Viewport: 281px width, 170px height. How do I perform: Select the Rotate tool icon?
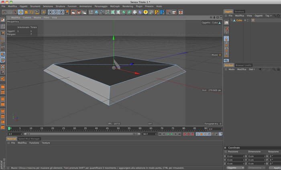[x=32, y=12]
